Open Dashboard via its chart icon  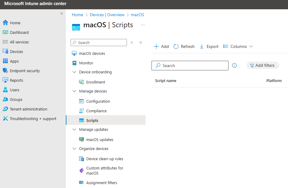point(5,32)
